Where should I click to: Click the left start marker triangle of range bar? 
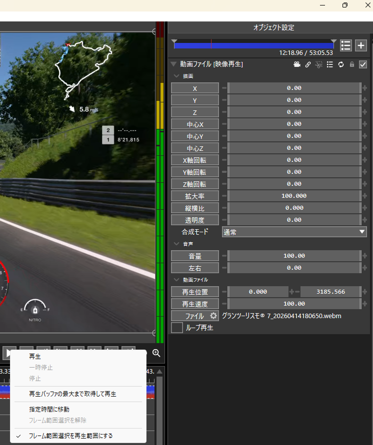[x=174, y=41]
